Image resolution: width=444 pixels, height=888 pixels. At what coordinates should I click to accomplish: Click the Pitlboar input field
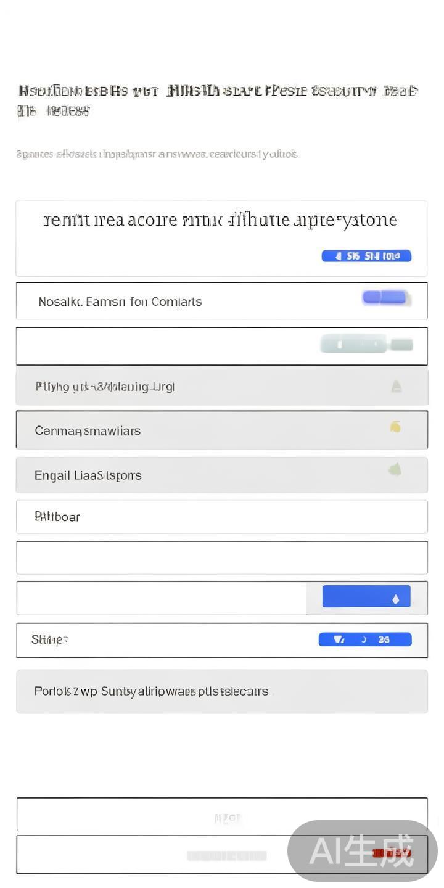(221, 517)
